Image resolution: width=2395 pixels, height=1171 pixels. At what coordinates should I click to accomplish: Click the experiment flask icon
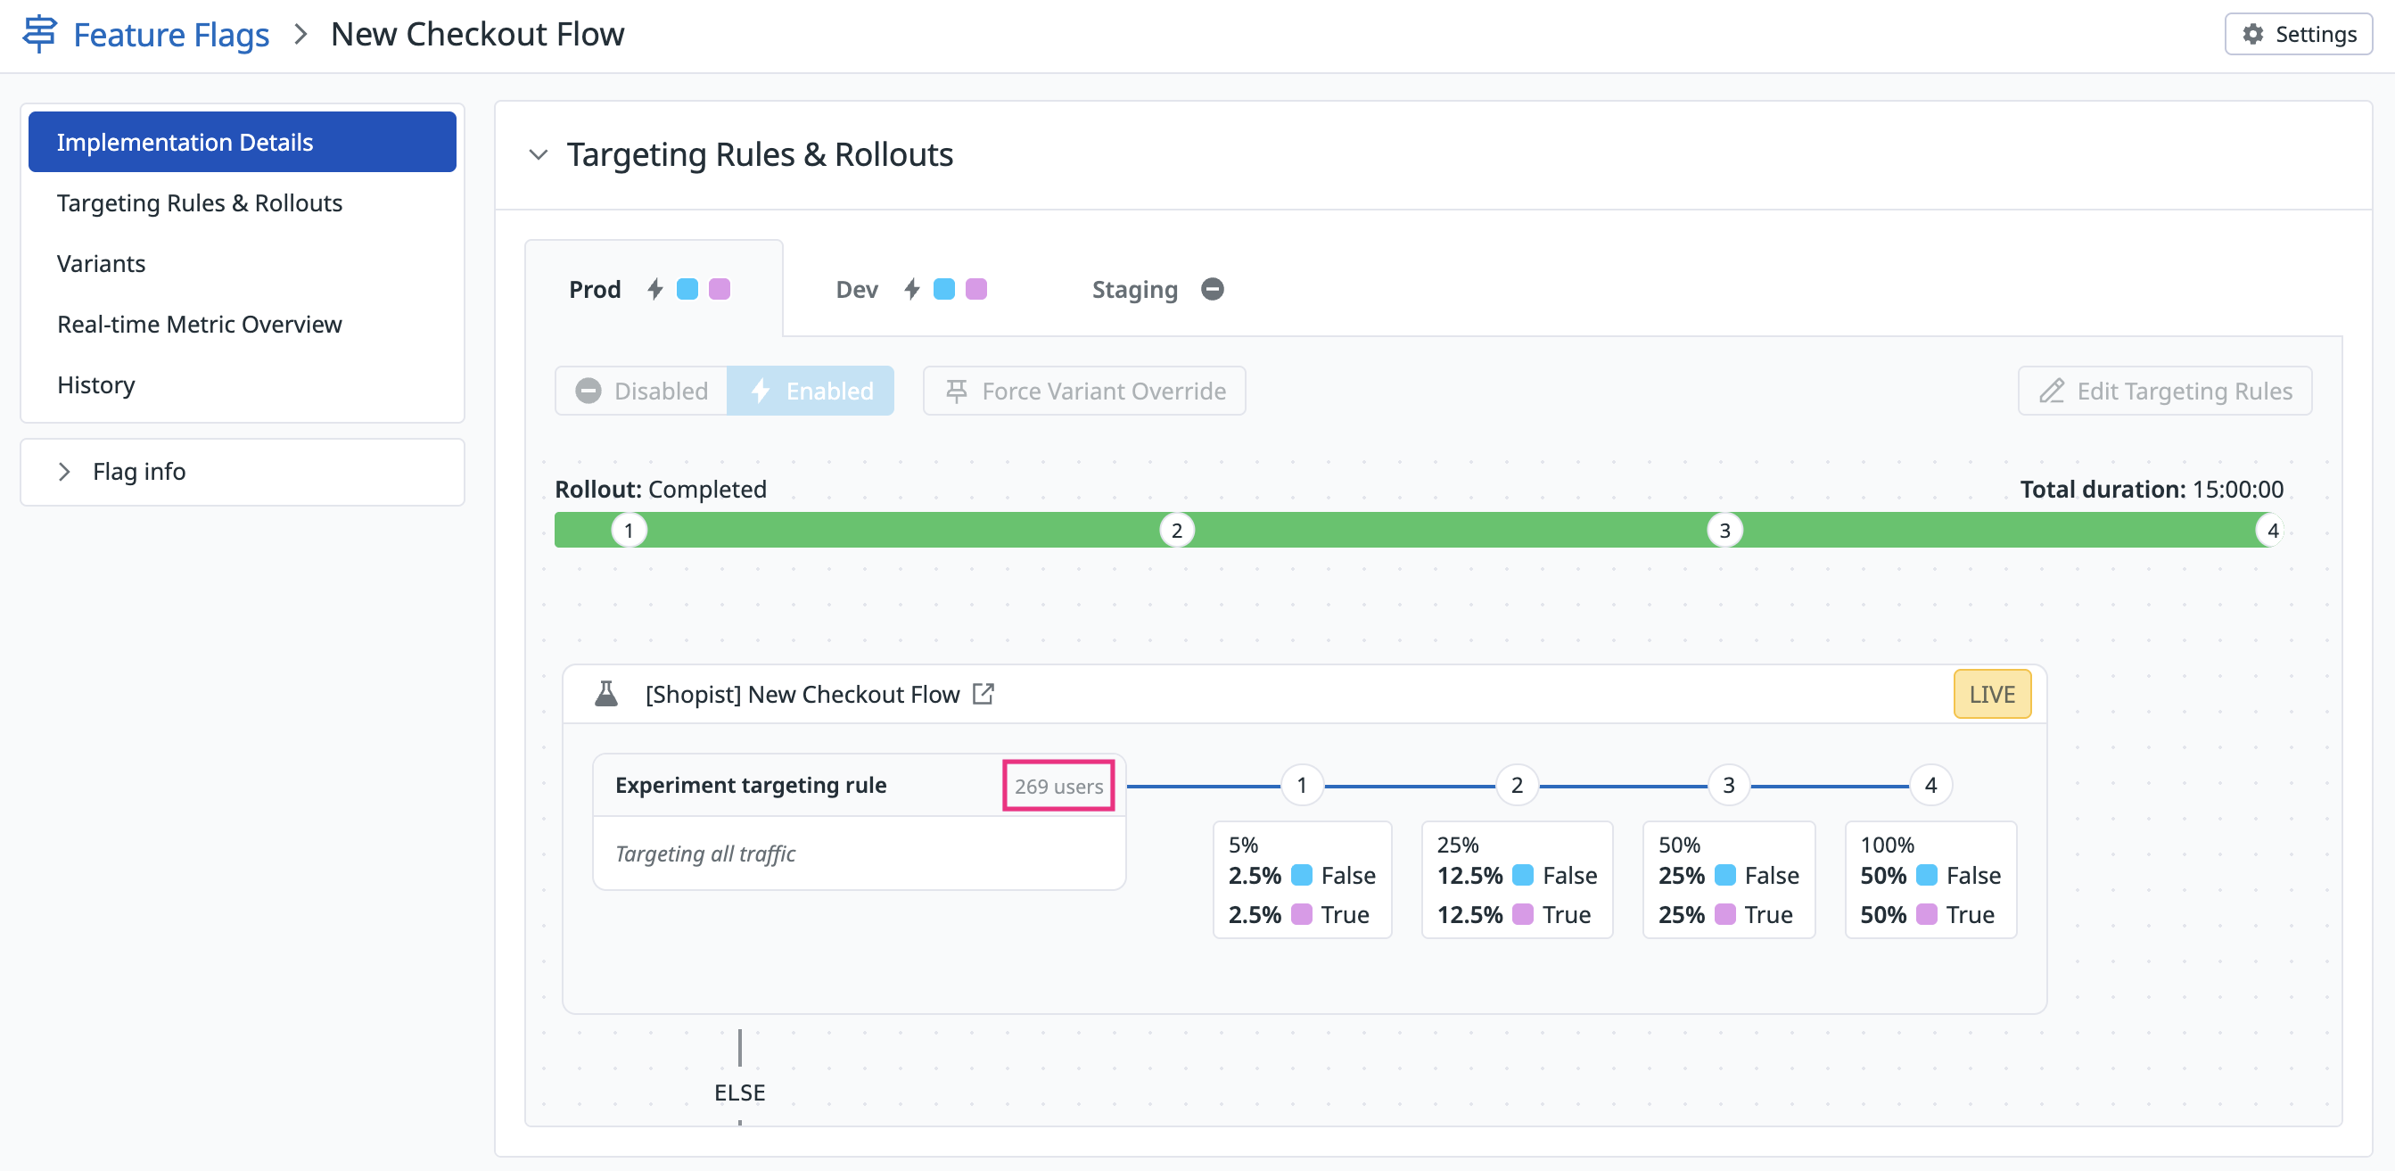(606, 694)
